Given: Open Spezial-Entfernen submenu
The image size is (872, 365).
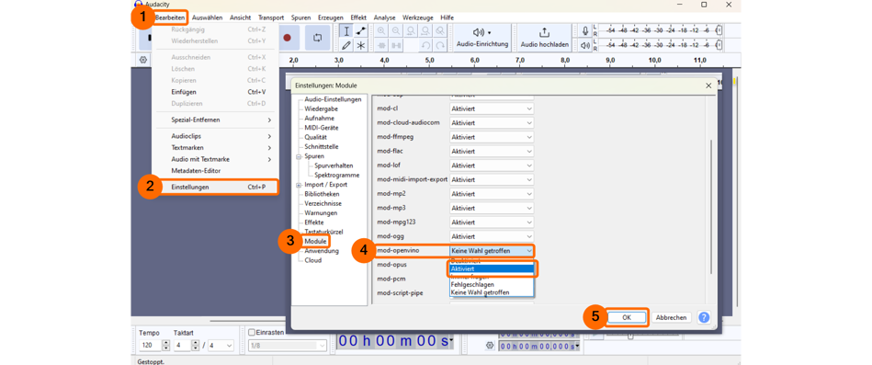Looking at the screenshot, I should coord(215,120).
